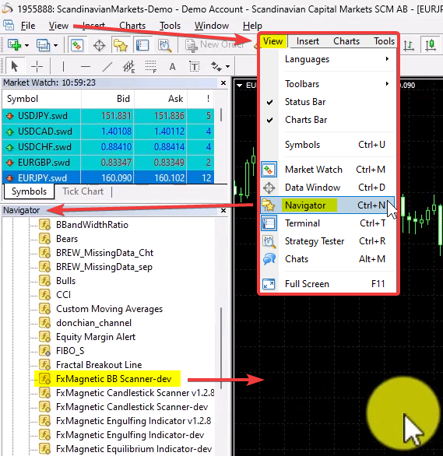Screen dimensions: 443x456
Task: Close the Navigator panel
Action: pyautogui.click(x=223, y=210)
